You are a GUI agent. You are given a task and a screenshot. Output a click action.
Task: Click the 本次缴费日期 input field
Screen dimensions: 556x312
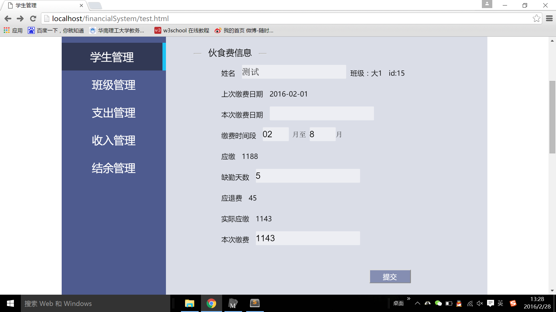coord(322,114)
